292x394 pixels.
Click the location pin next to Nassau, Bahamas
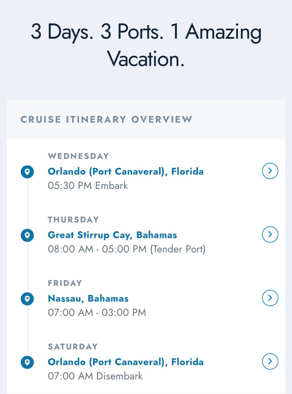point(27,299)
